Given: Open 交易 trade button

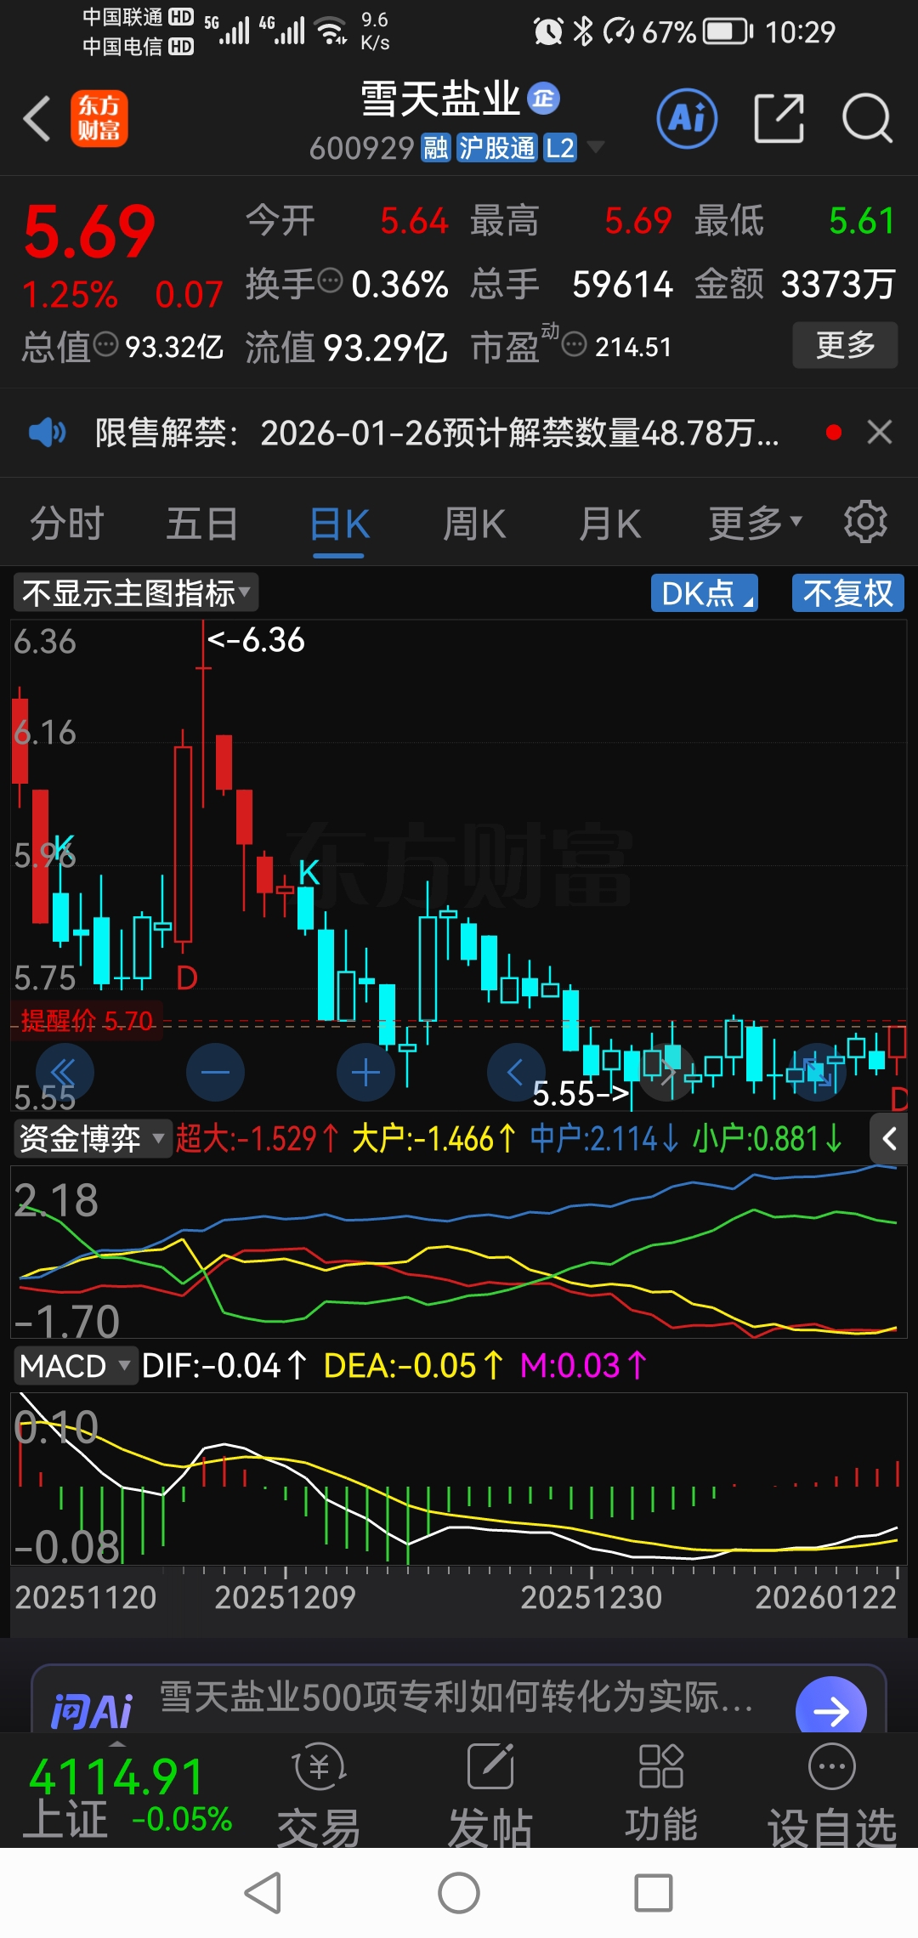Looking at the screenshot, I should point(320,1794).
